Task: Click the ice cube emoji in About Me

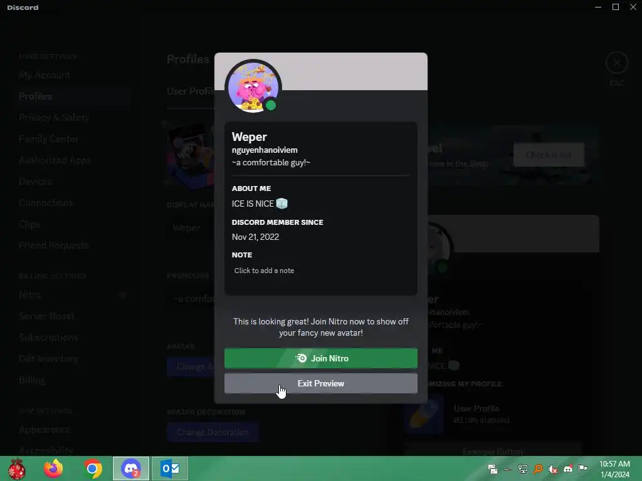Action: click(282, 204)
